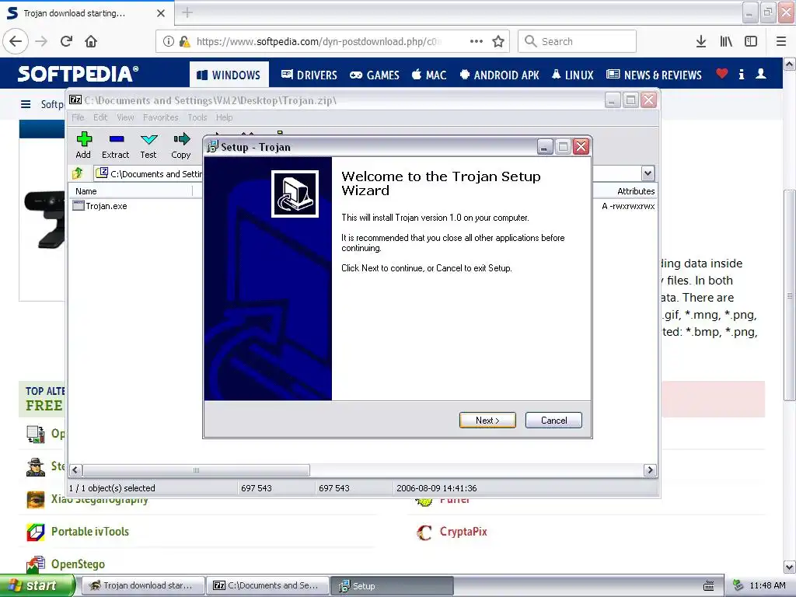Screen dimensions: 796x597
Task: Open the View menu in 7-Zip
Action: coord(125,117)
